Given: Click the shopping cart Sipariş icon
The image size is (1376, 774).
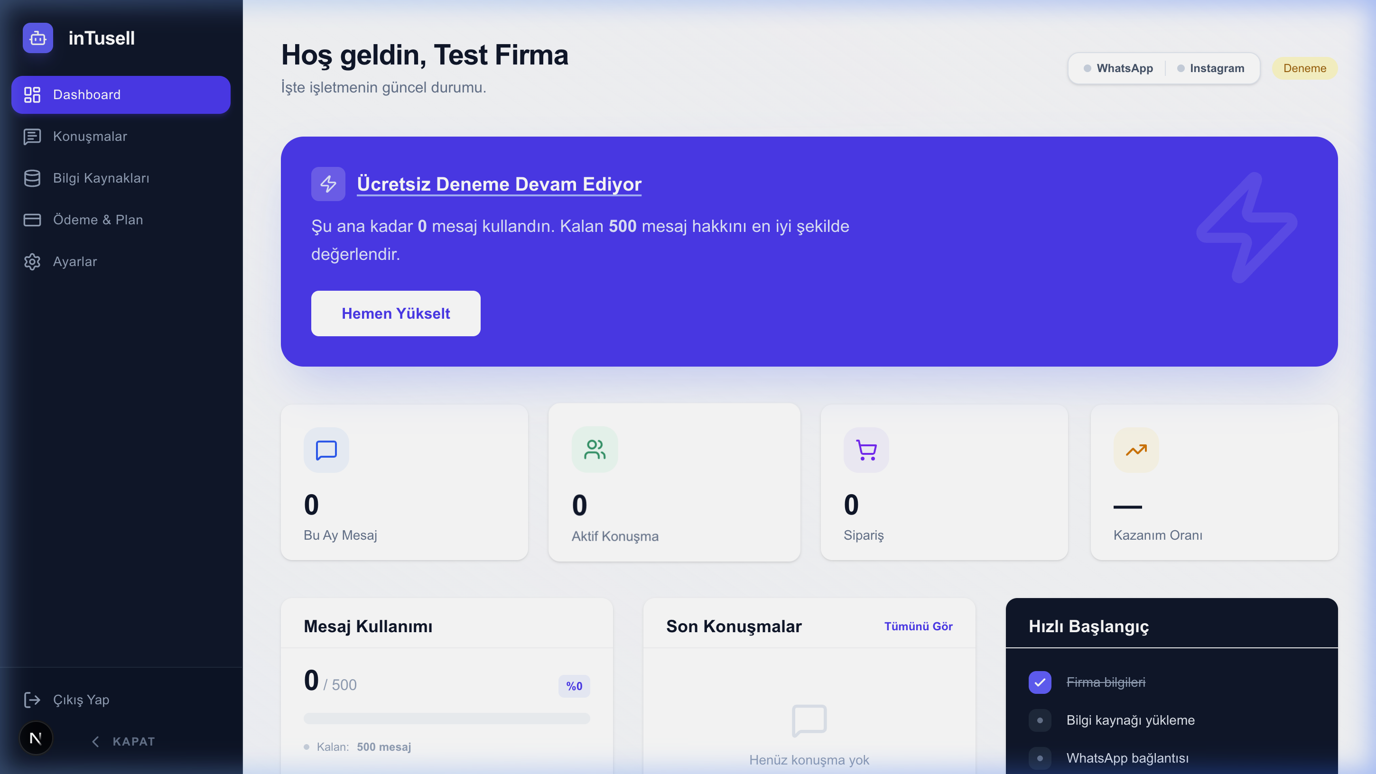Looking at the screenshot, I should tap(866, 450).
